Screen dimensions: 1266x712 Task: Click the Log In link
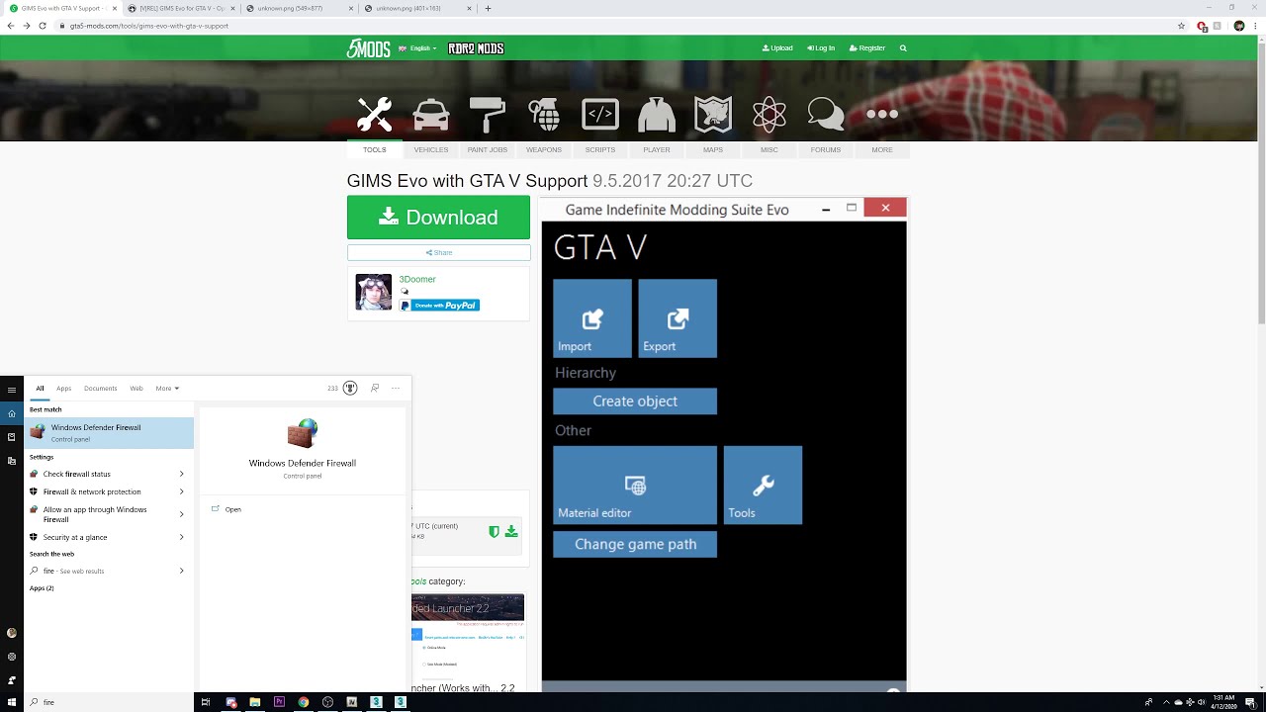point(821,47)
